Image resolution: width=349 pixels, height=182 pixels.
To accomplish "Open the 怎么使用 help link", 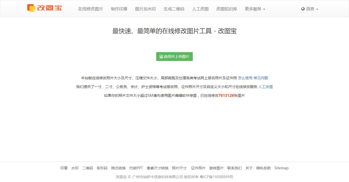I will point(245,78).
